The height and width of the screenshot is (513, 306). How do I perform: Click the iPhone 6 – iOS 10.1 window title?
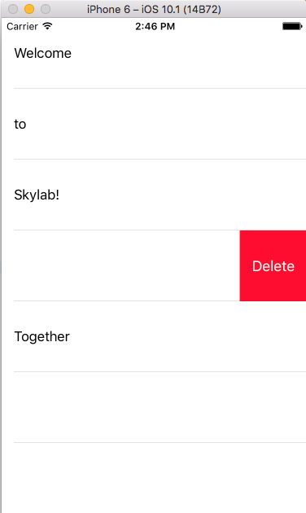point(154,9)
